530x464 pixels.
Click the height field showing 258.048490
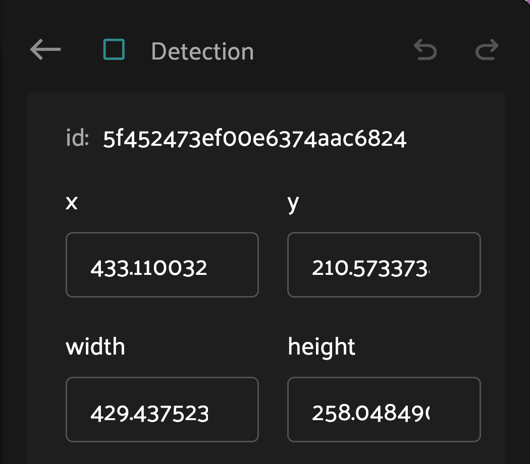[383, 409]
